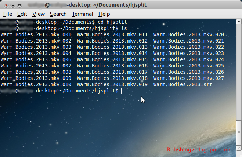The height and width of the screenshot is (157, 242).
Task: Click the 'cd hjsplit' command text
Action: pos(112,22)
